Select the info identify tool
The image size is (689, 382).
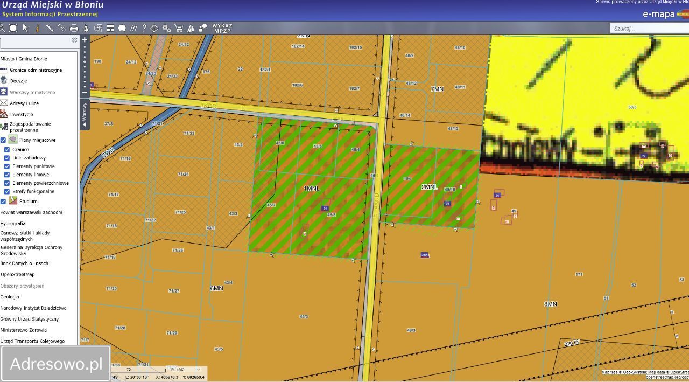click(x=37, y=28)
